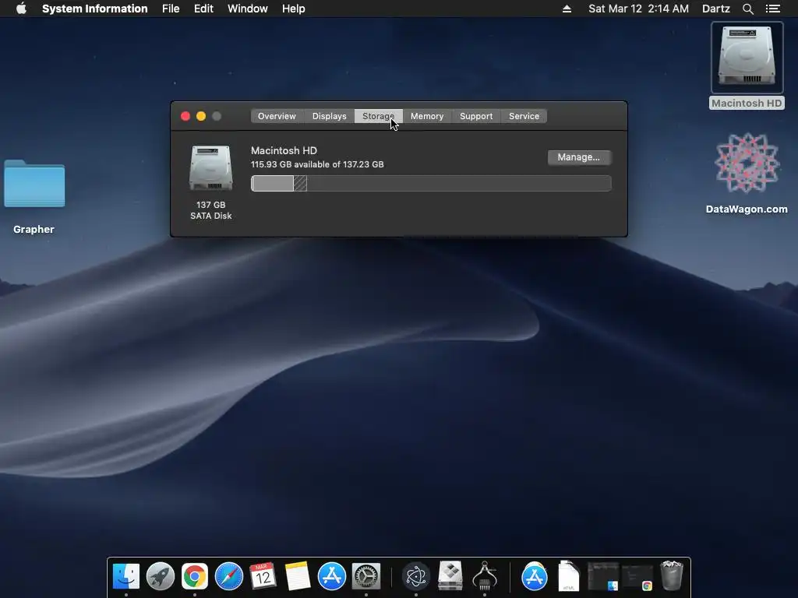Click the Manage... button
Viewport: 798px width, 598px height.
[579, 157]
